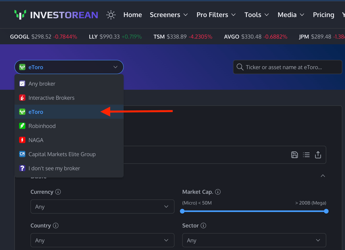345x250 pixels.
Task: Click the NAGA logo icon
Action: (x=22, y=140)
